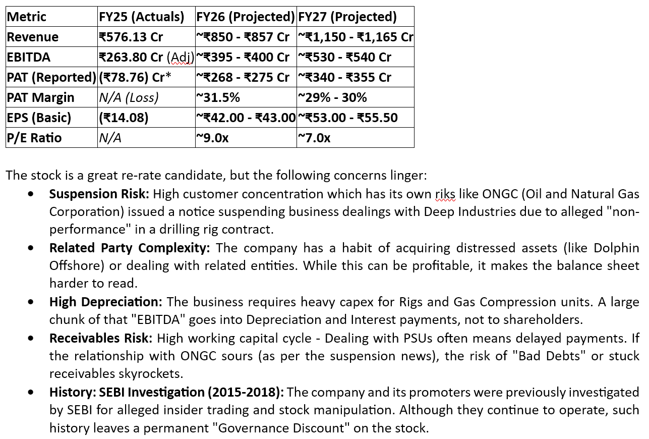649x439 pixels.
Task: Click the ~7.0x P/E Ratio cell
Action: 314,138
